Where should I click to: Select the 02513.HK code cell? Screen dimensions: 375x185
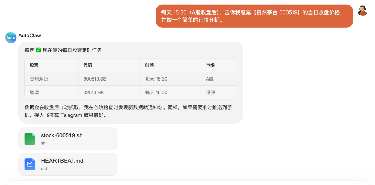[95, 92]
